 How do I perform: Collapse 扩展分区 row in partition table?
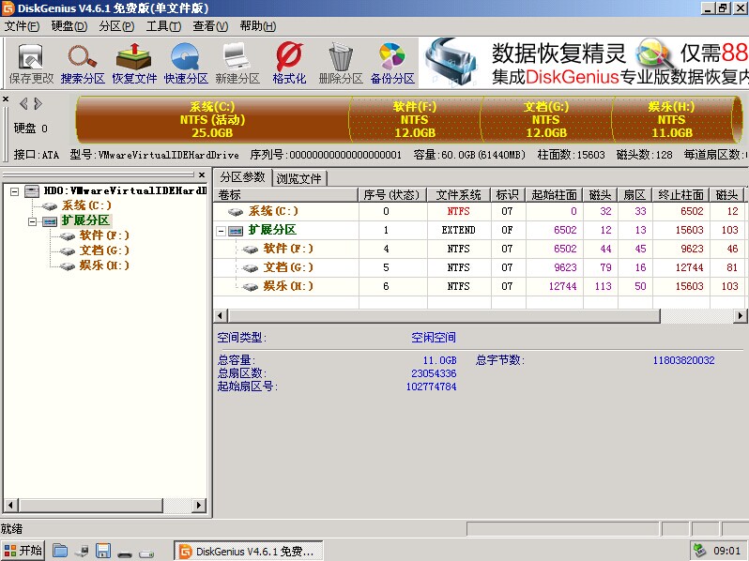[222, 231]
